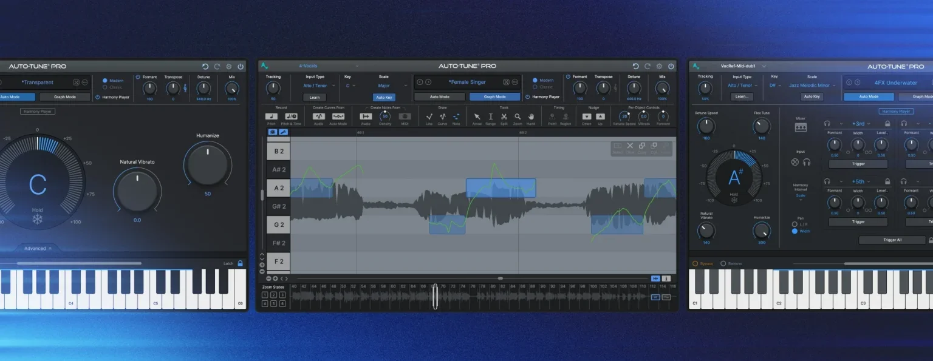Select the Split scissors tool

click(x=504, y=116)
